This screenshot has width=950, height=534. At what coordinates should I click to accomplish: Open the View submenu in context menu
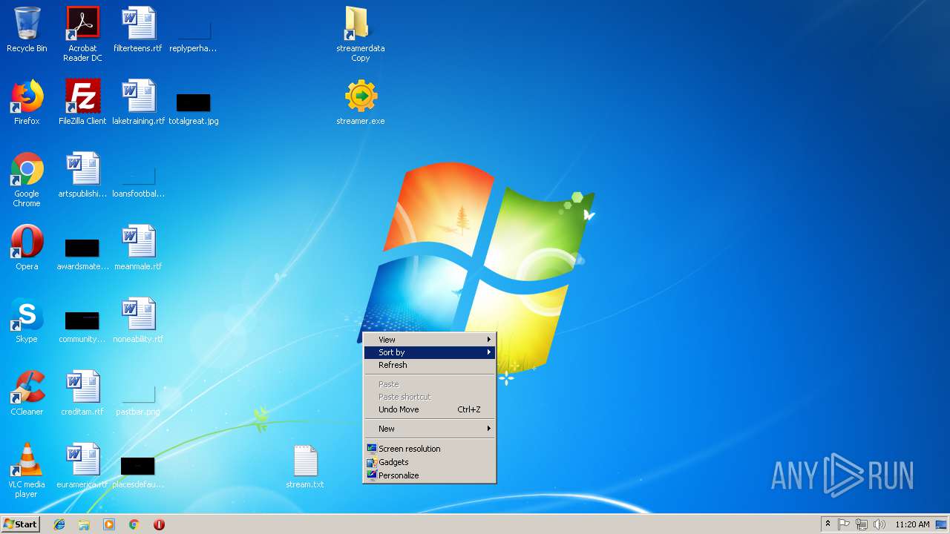coord(430,340)
